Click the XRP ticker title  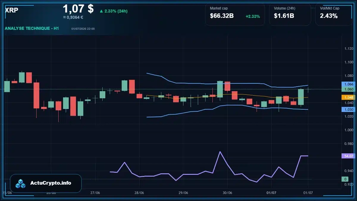point(12,10)
